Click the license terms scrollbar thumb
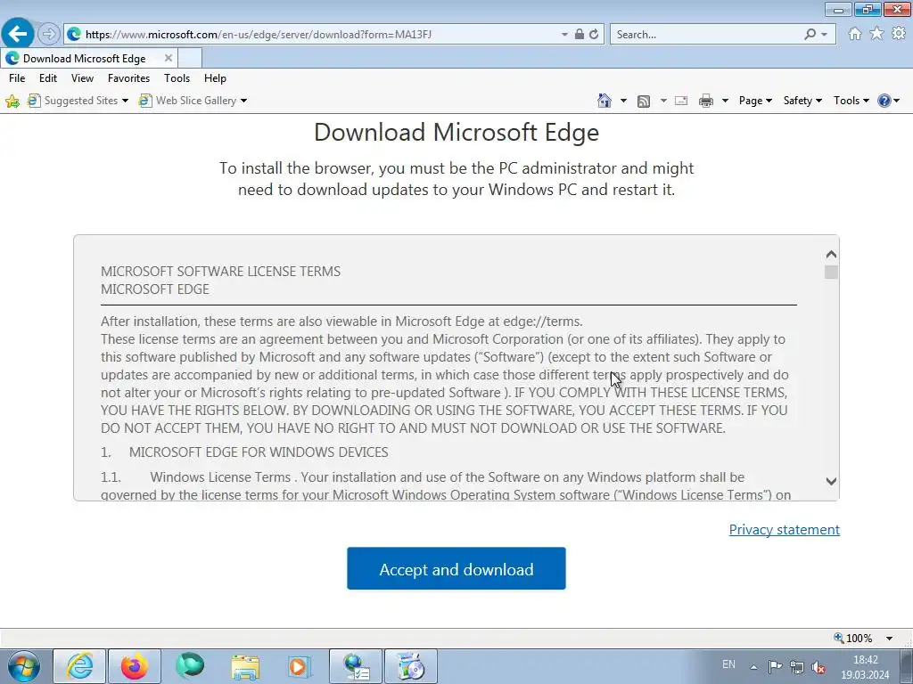The height and width of the screenshot is (684, 913). pos(831,273)
